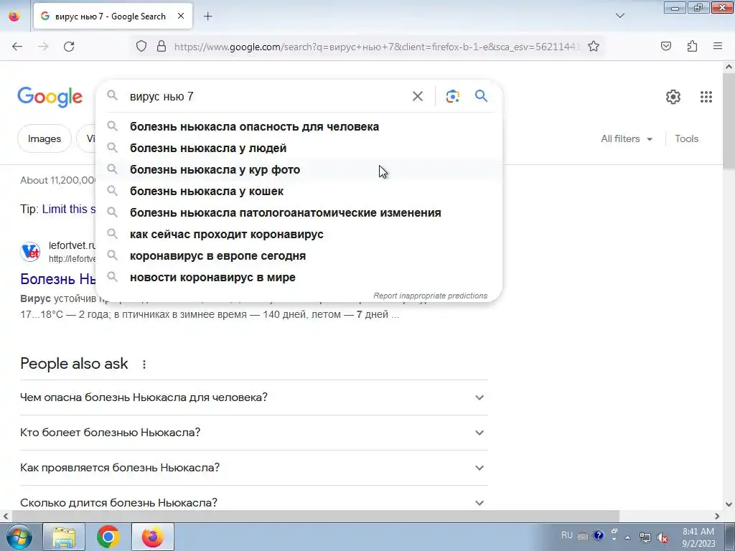Screen dimensions: 735x551
Task: Choose suggestion болезнь ньюкасла опасность для человека
Action: (299, 126)
